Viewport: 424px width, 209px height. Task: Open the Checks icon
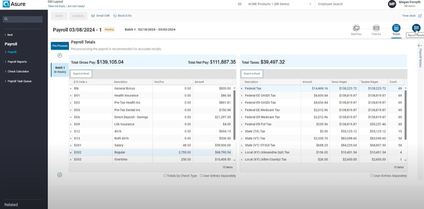376,28
